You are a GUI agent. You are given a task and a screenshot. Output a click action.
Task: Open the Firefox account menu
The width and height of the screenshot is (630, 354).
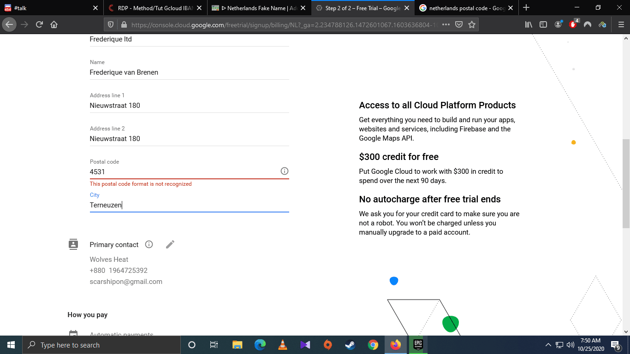point(559,24)
